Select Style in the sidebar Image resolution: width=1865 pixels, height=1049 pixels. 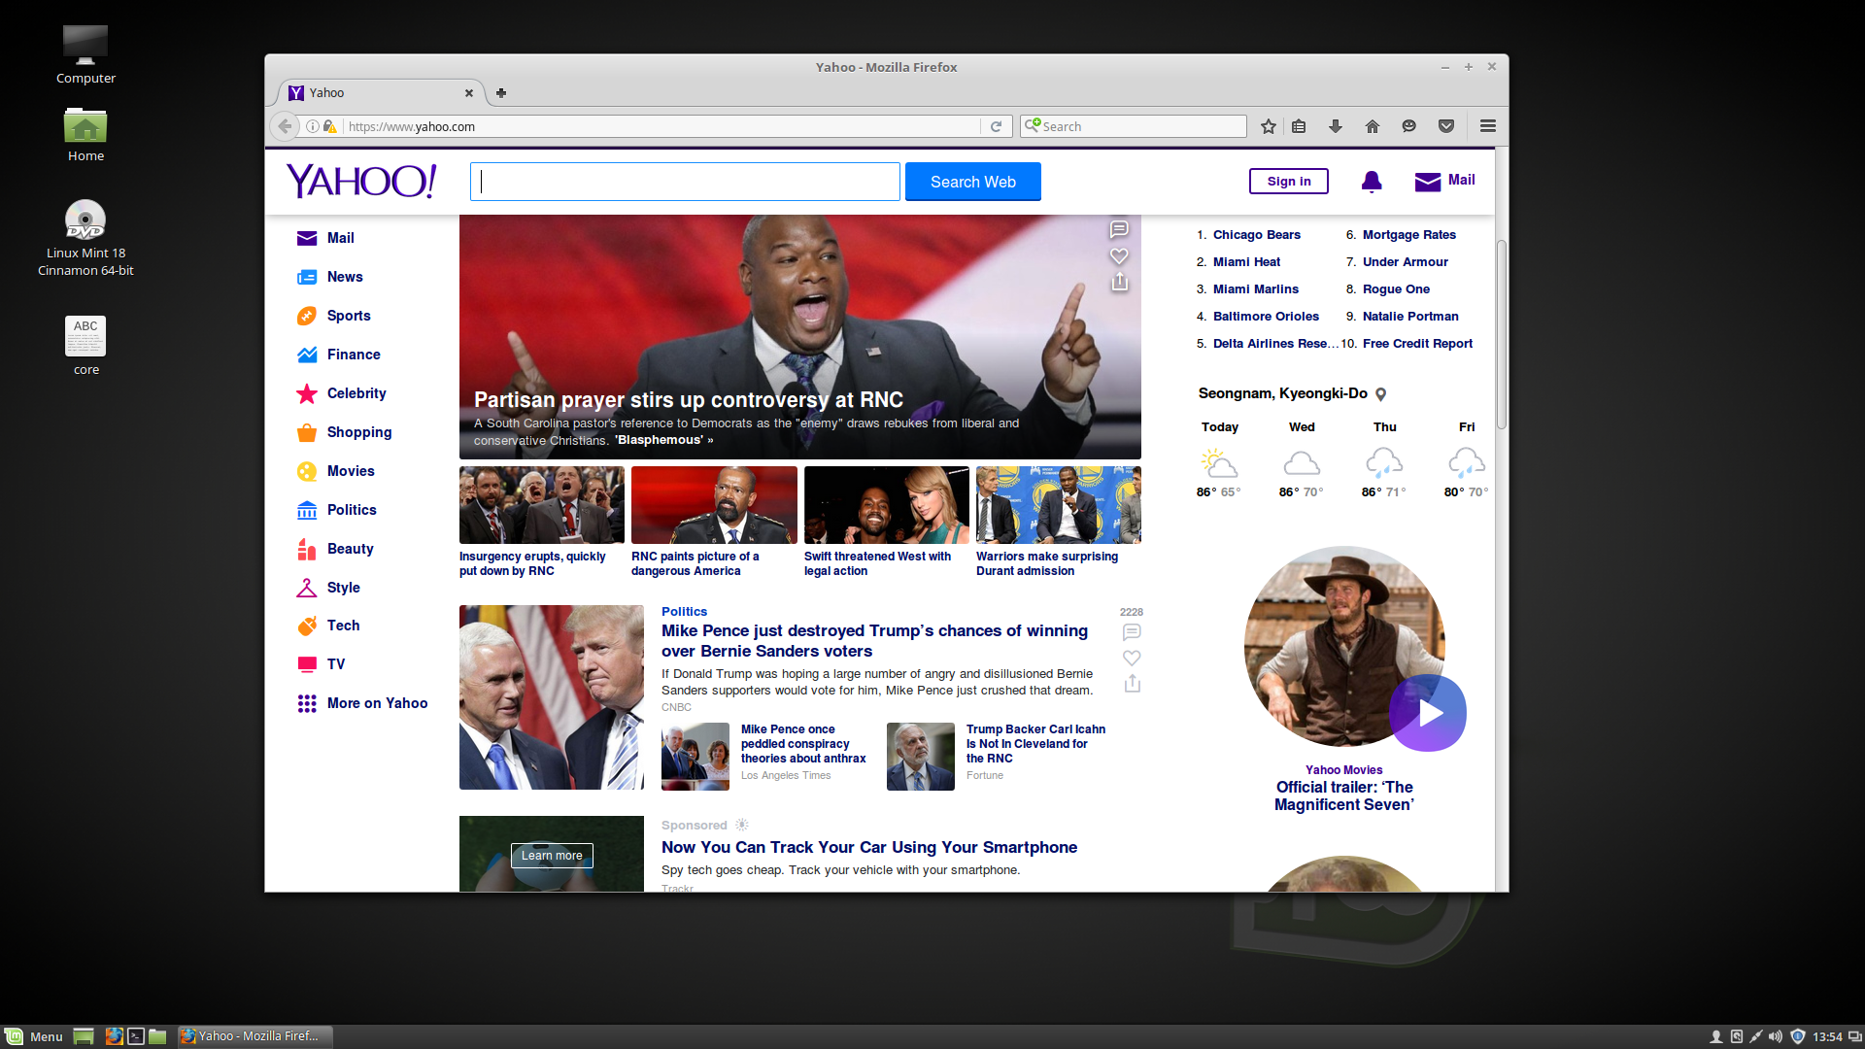(x=328, y=588)
